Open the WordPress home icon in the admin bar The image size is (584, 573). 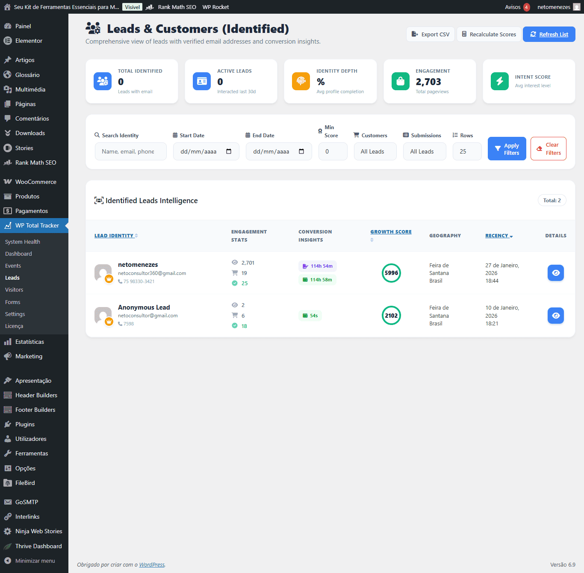pos(7,7)
